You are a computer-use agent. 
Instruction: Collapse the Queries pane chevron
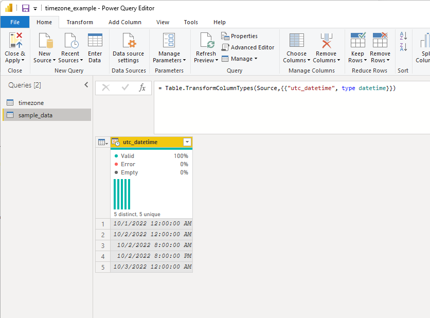coord(86,85)
